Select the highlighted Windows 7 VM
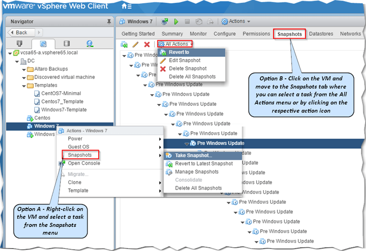The width and height of the screenshot is (366, 251). (60, 126)
